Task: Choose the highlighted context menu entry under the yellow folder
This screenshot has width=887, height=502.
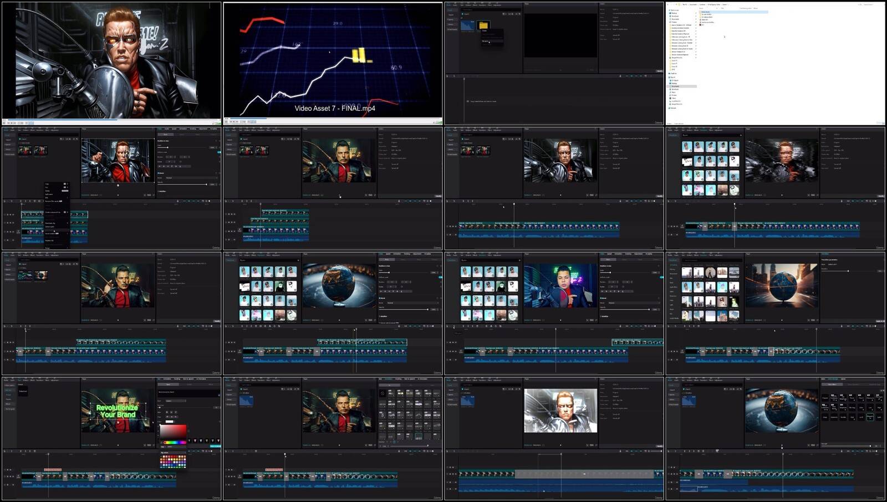Action: point(491,41)
